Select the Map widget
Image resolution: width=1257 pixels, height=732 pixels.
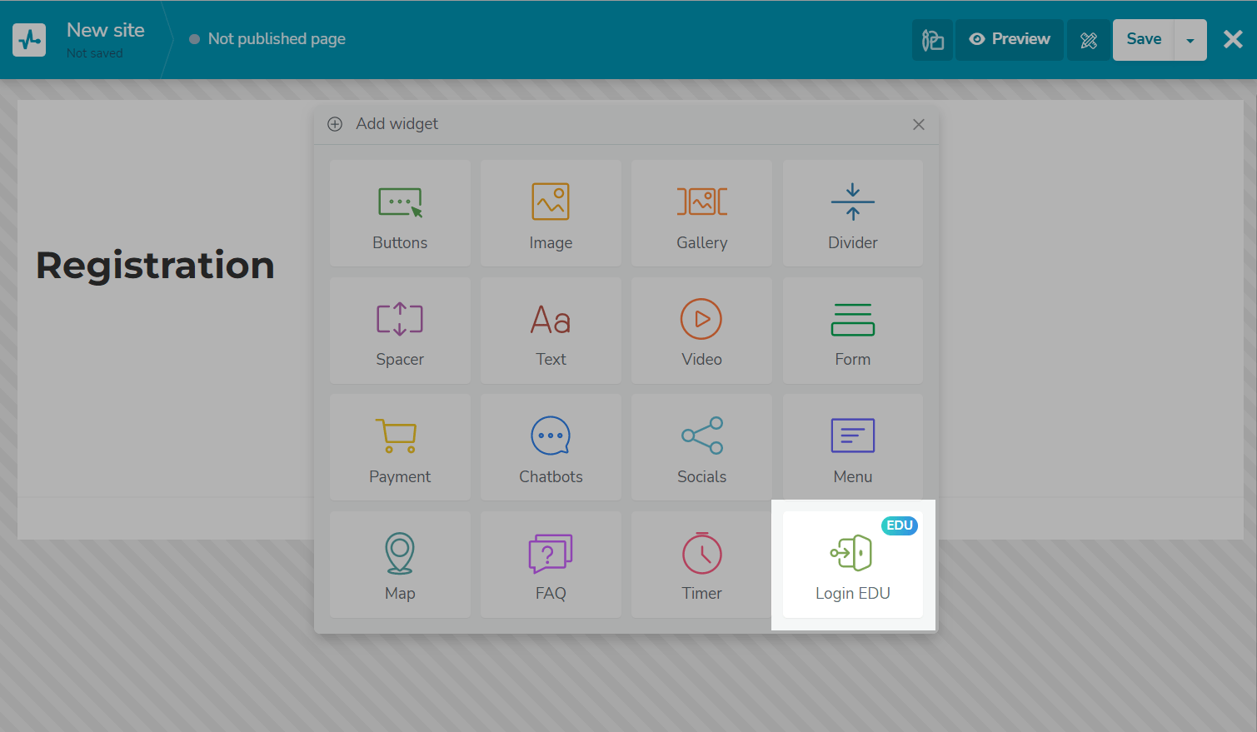[400, 565]
